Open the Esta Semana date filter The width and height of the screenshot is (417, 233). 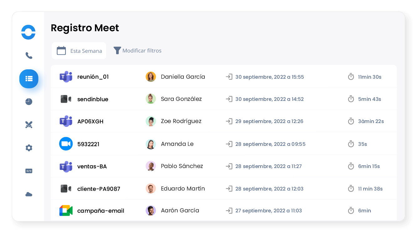click(x=79, y=51)
